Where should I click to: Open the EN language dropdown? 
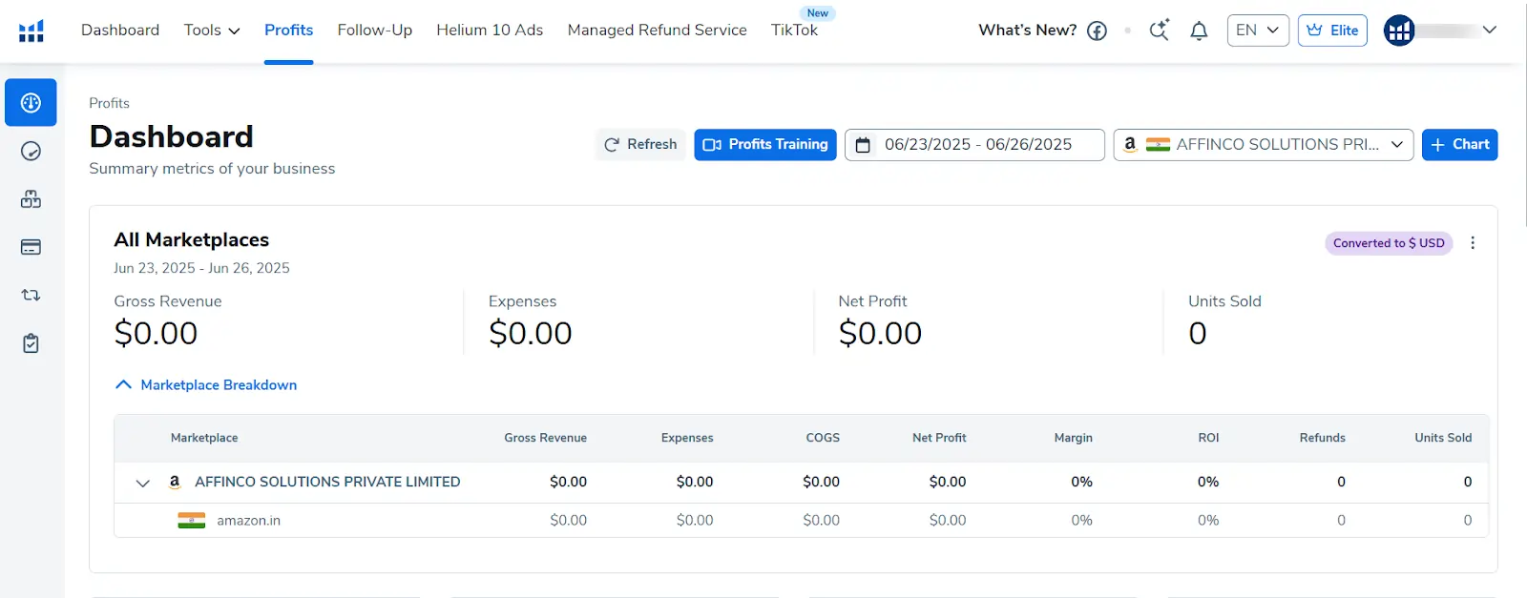1258,31
